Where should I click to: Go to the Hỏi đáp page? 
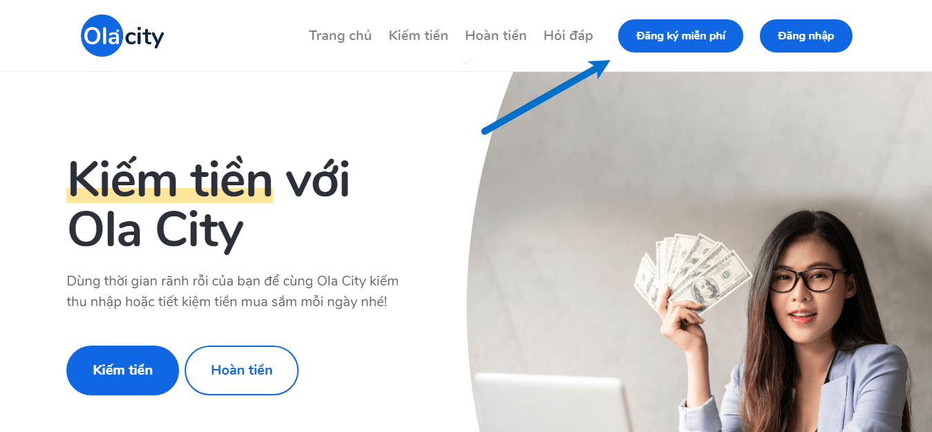click(568, 35)
